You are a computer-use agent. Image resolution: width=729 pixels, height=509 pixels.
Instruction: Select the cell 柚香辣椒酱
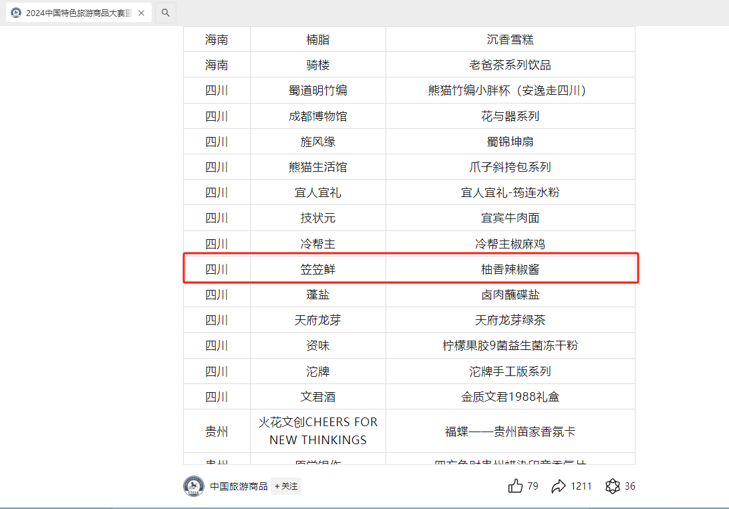tap(511, 269)
